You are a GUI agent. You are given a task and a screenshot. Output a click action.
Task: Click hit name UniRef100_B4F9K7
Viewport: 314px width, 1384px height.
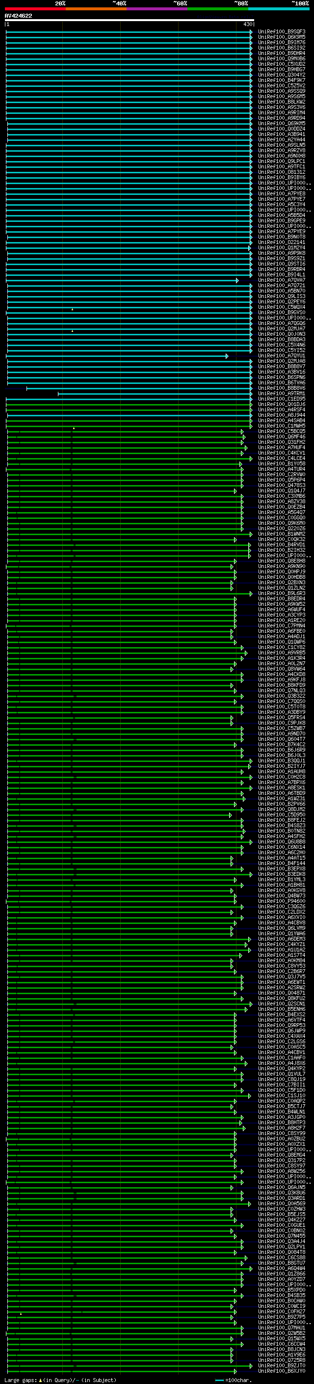pos(281,80)
